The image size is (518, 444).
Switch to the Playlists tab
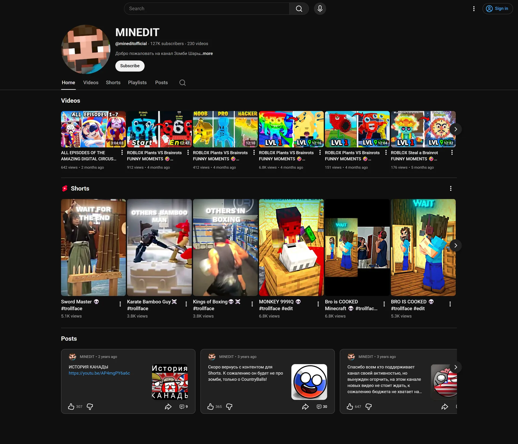[x=137, y=83]
